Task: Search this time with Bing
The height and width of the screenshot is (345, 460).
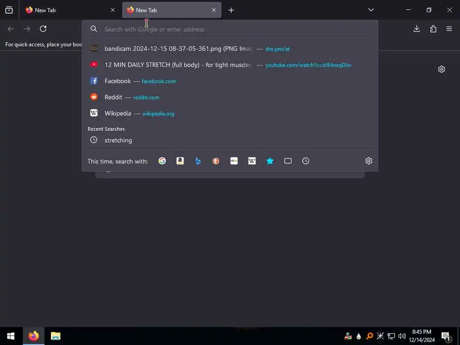Action: pos(198,161)
